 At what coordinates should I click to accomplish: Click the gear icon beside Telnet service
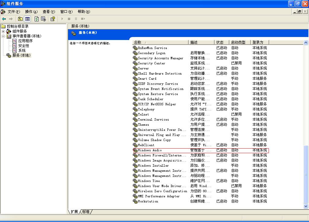click(x=135, y=114)
